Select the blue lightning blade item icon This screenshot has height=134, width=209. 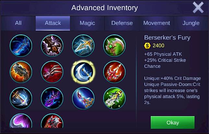[x=21, y=46]
